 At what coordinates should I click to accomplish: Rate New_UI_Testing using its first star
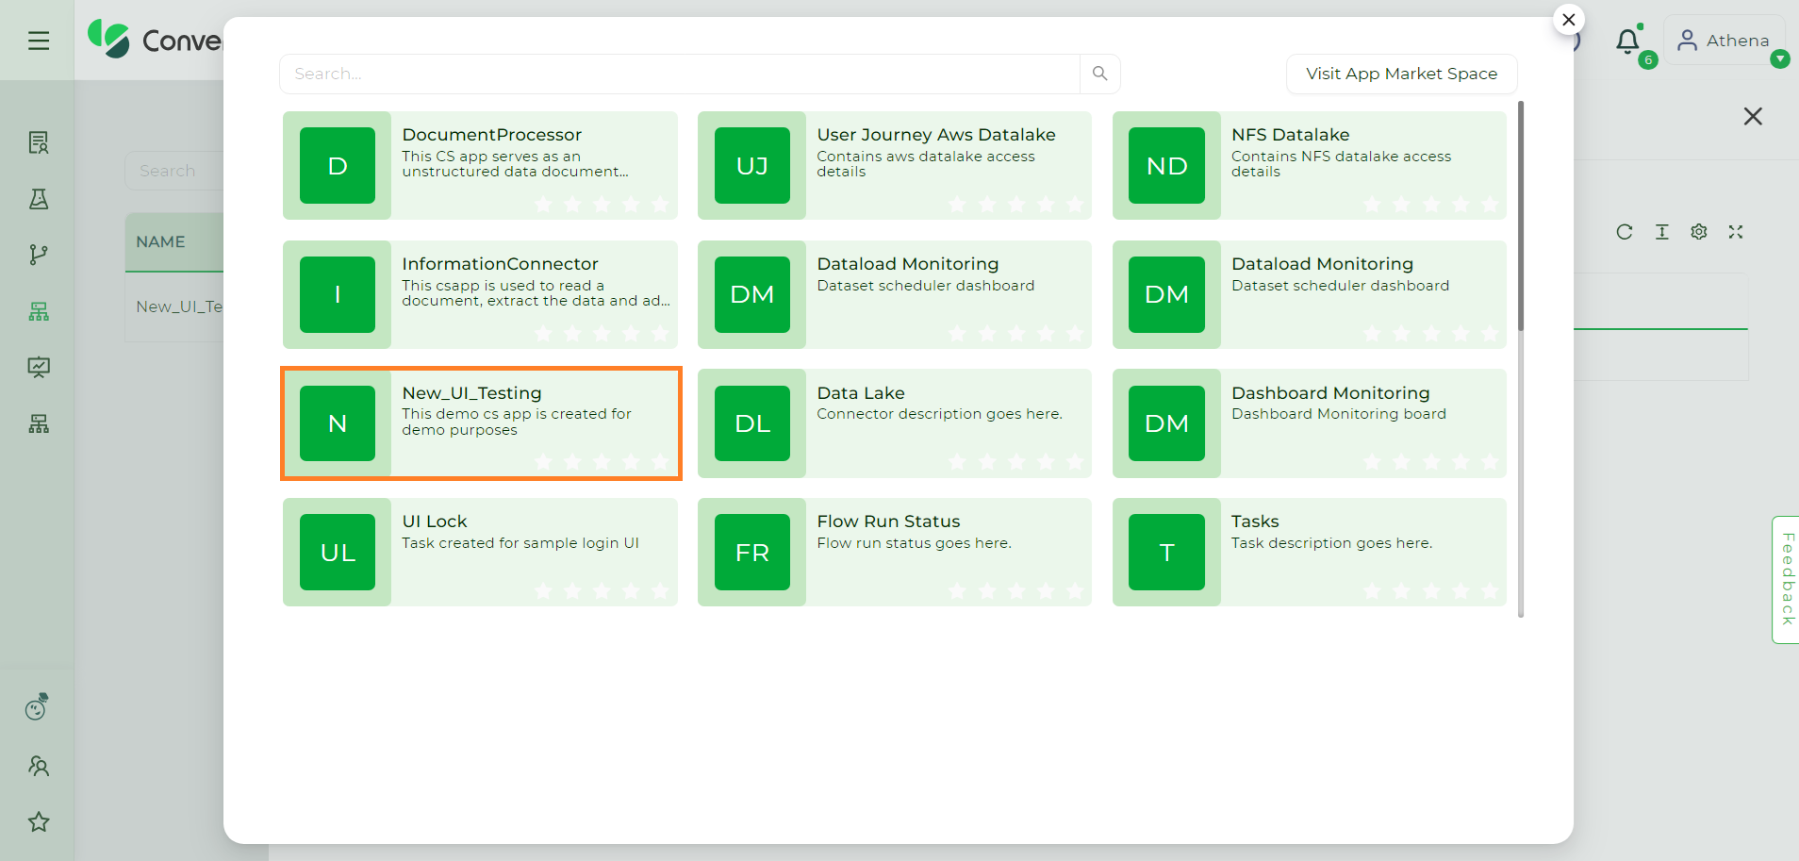pyautogui.click(x=543, y=461)
